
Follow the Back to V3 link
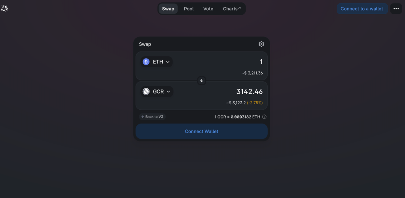click(x=152, y=117)
